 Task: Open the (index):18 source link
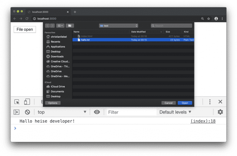click(x=203, y=121)
